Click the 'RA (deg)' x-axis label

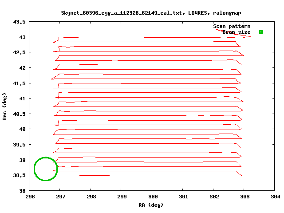pos(151,205)
